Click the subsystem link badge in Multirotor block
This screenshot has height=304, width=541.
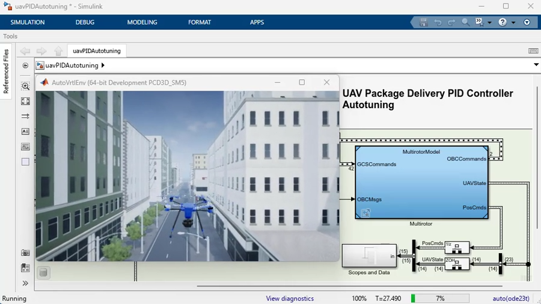pyautogui.click(x=365, y=213)
